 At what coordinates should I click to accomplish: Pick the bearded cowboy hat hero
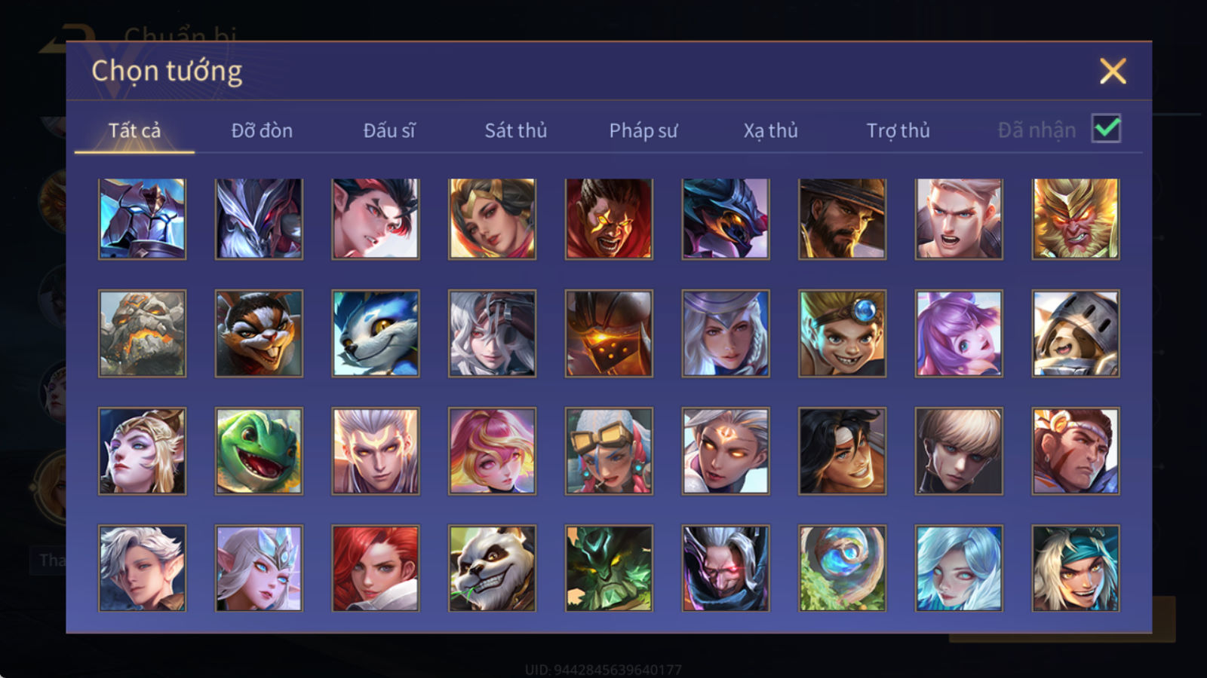(842, 218)
